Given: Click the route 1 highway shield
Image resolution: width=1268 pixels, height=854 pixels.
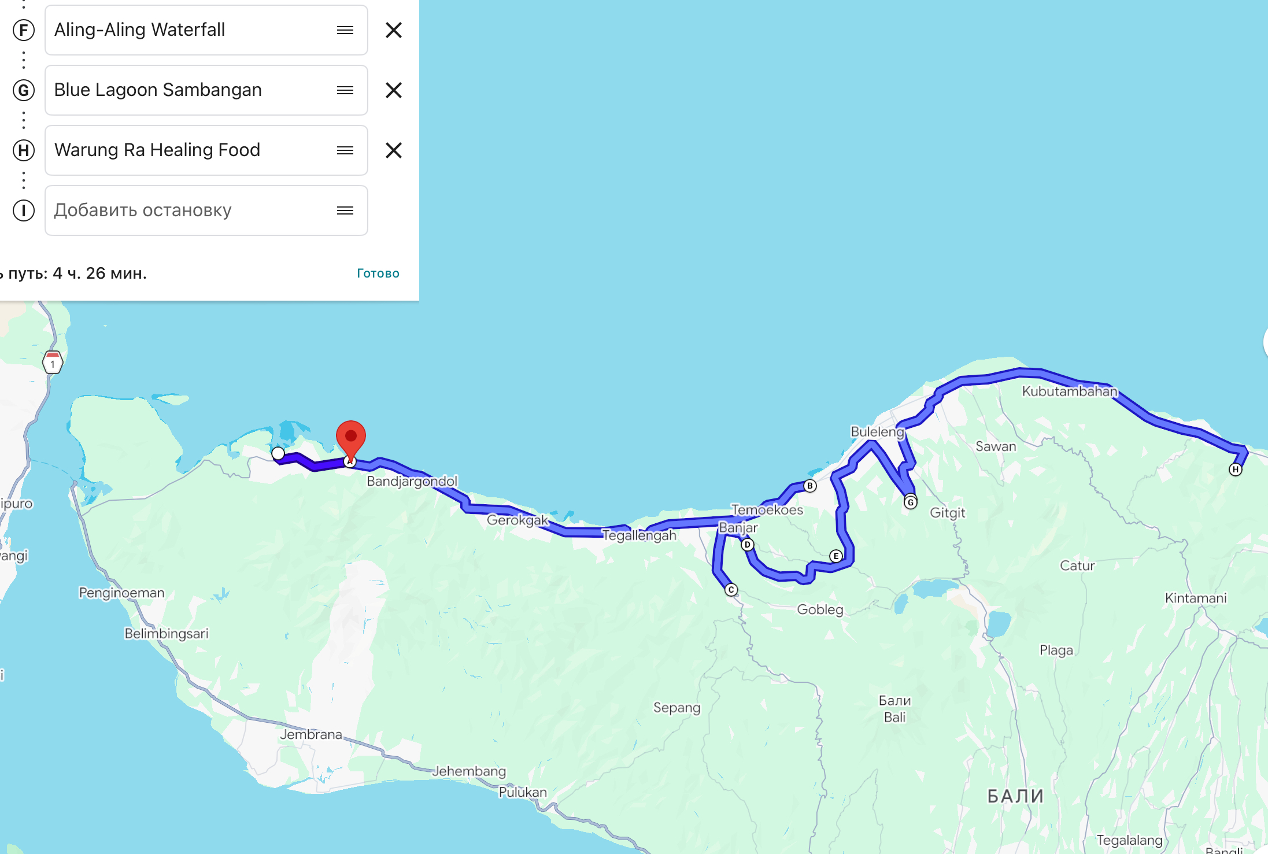Looking at the screenshot, I should coord(53,363).
